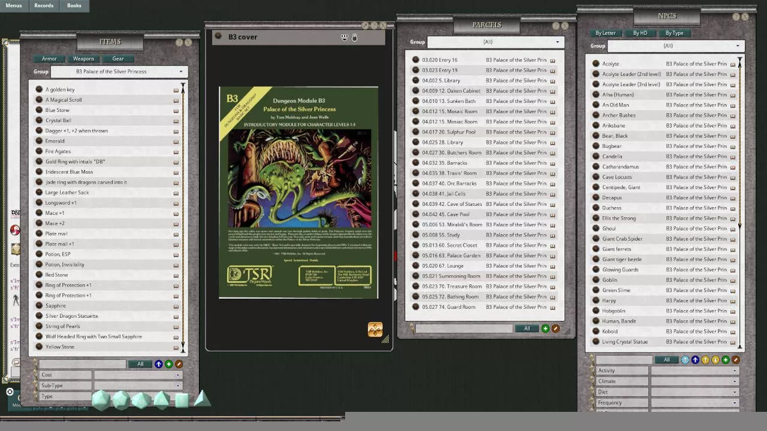Click All button in Items window
Screen dimensions: 767x431
click(140, 364)
